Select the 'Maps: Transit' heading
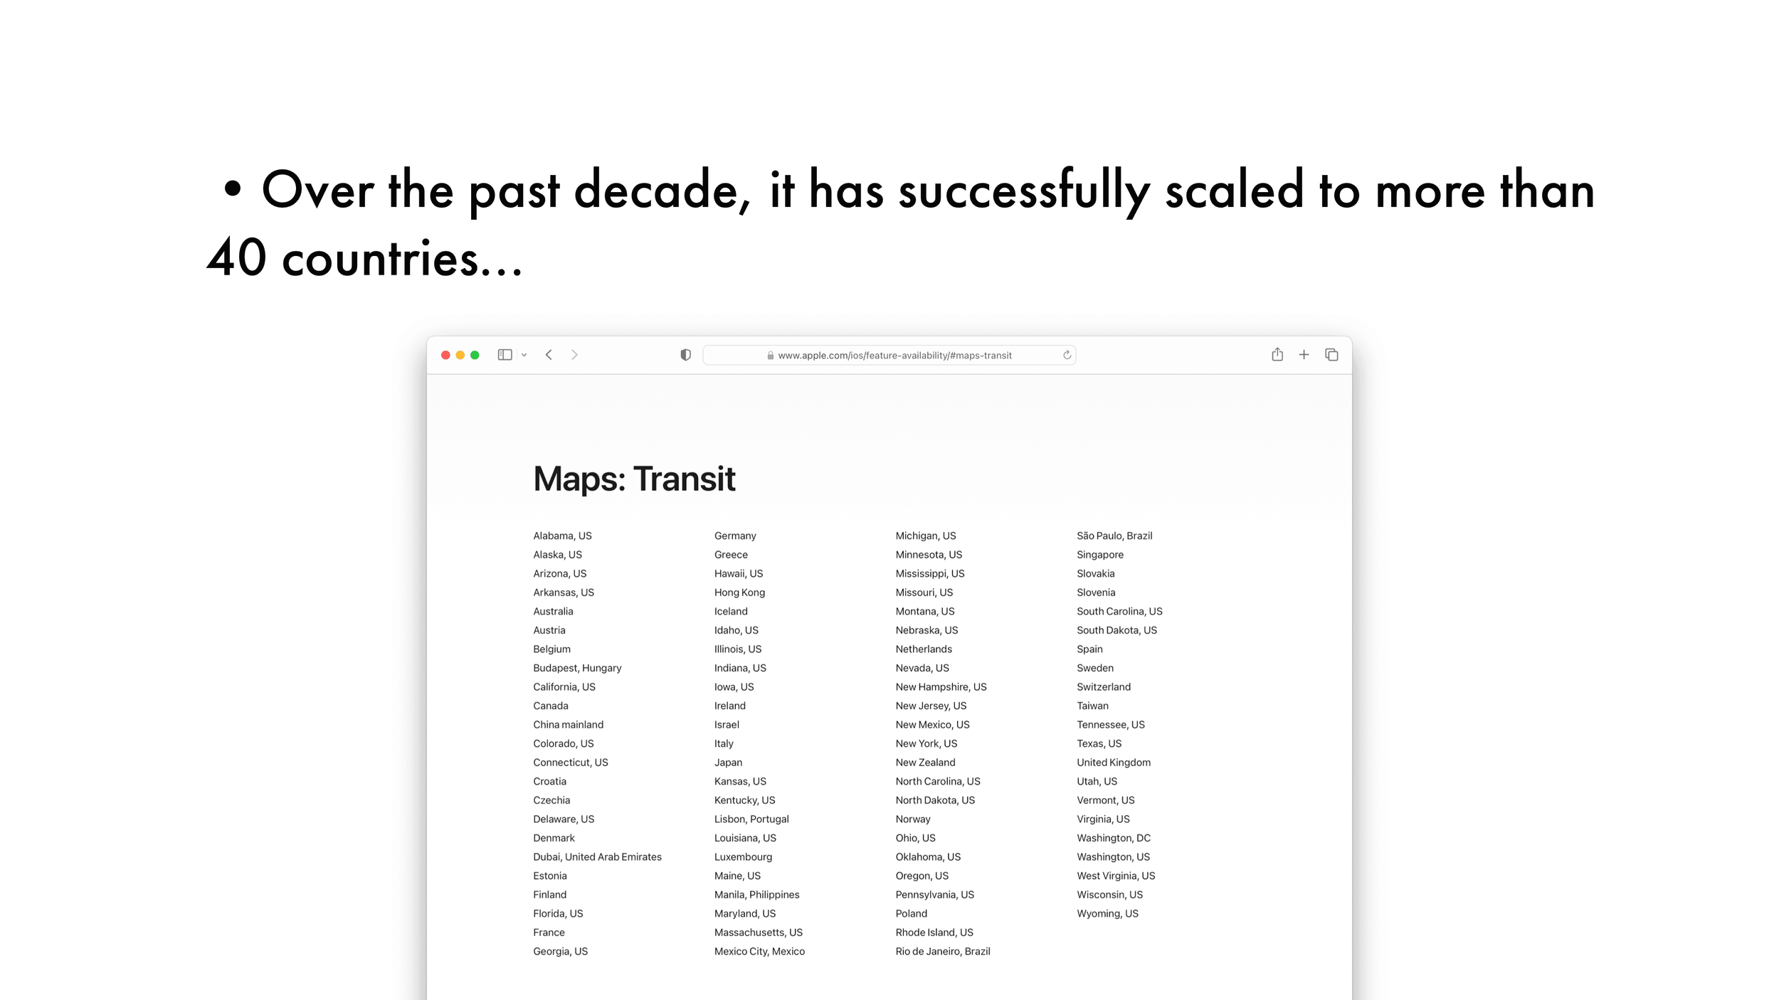 click(634, 479)
